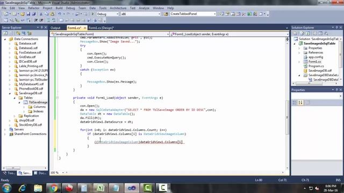Viewport: 344px width, 193px height.
Task: Open the Windows Start menu
Action: (x=6, y=188)
